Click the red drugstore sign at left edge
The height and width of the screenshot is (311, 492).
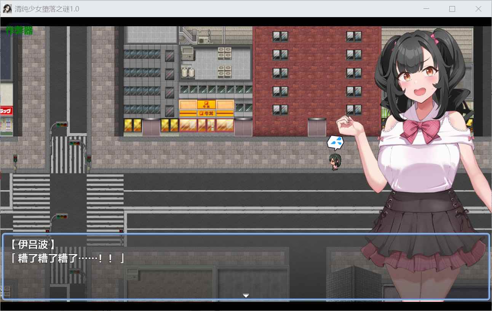click(6, 111)
